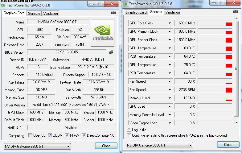Open the GPU Memory Clock sensor dropdown
This screenshot has height=153, width=242.
(x=170, y=31)
